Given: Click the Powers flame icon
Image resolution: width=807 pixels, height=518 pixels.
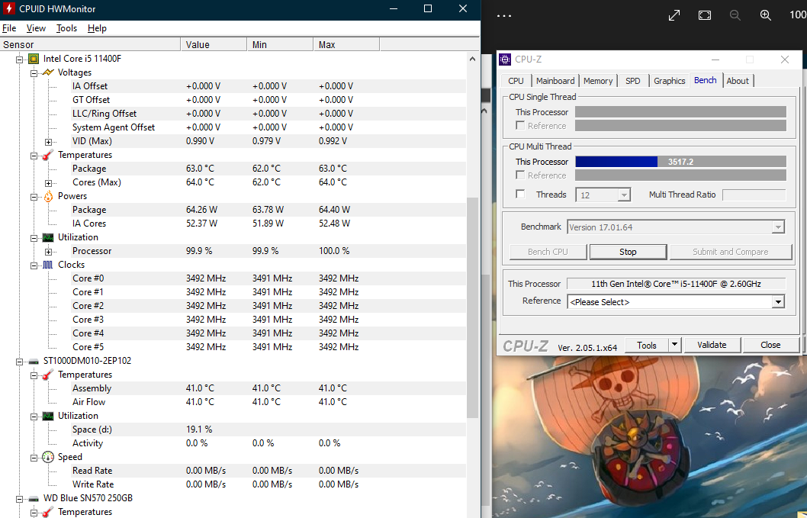Looking at the screenshot, I should pyautogui.click(x=48, y=196).
